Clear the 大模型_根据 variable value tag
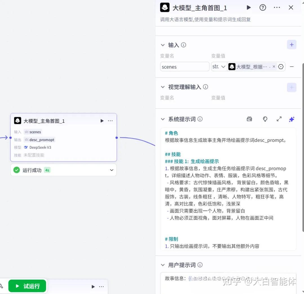The width and height of the screenshot is (304, 294). 274,66
